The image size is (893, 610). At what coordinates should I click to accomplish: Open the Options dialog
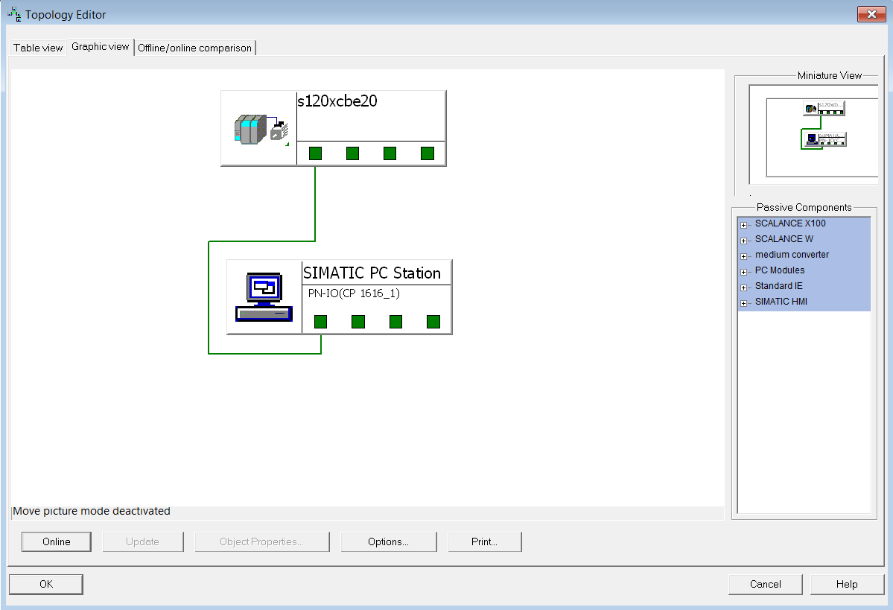coord(389,541)
